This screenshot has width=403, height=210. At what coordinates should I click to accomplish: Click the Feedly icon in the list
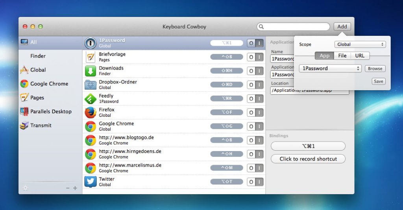(91, 99)
